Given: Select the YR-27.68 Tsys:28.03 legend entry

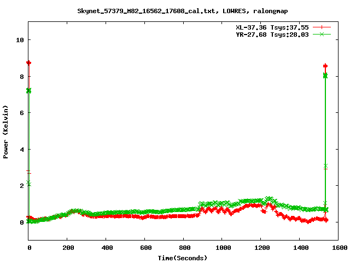Looking at the screenshot, I should pos(272,35).
